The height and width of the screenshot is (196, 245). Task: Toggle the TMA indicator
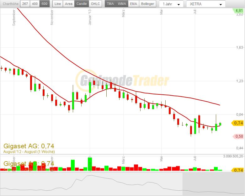click(110, 4)
